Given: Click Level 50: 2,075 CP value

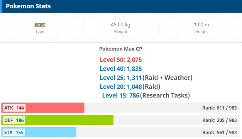Looking at the screenshot, I should tap(121, 60).
